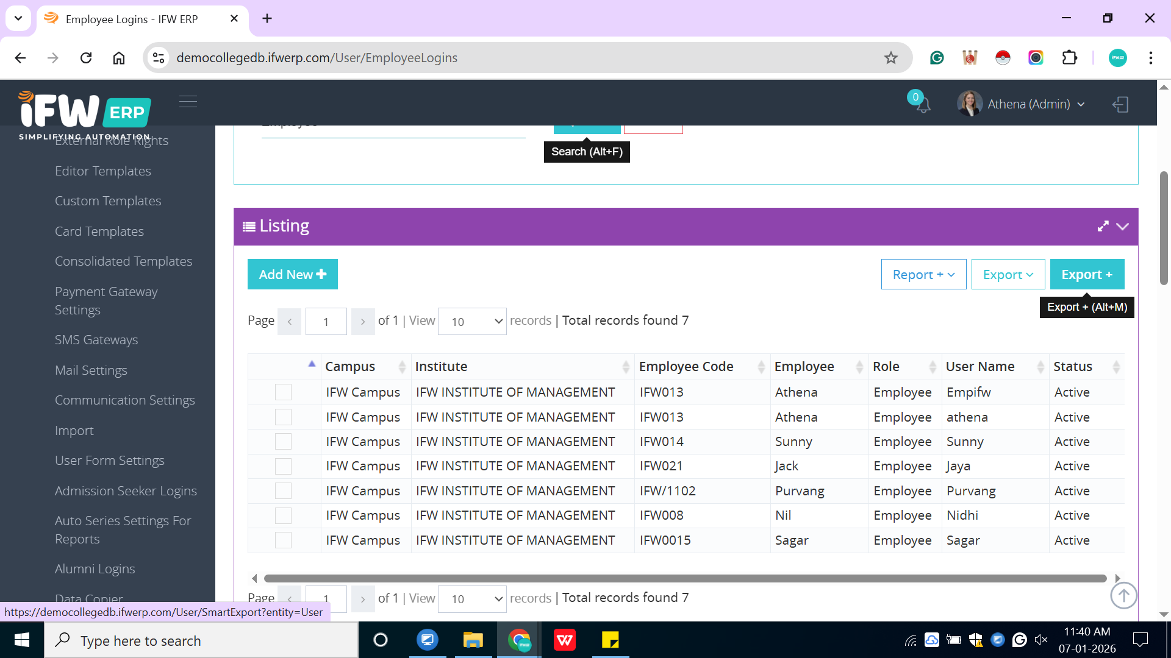Click the browser address bar URL
Image resolution: width=1171 pixels, height=658 pixels.
pyautogui.click(x=317, y=58)
